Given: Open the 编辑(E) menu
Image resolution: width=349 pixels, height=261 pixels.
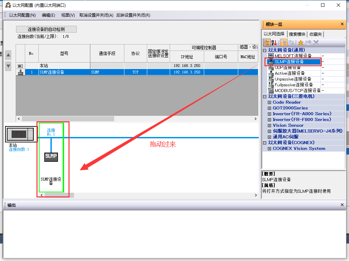Looking at the screenshot, I should [x=48, y=15].
